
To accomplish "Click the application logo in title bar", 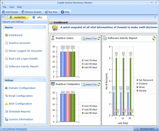I will click(x=3, y=2).
